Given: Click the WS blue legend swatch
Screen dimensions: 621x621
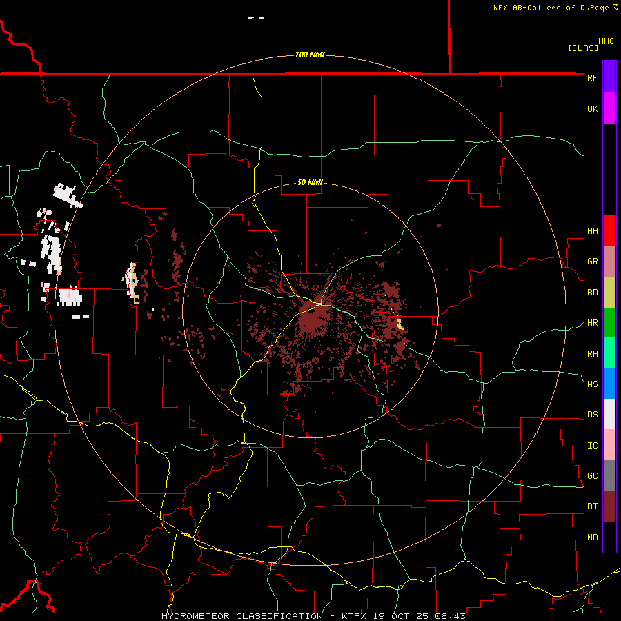Looking at the screenshot, I should 609,384.
